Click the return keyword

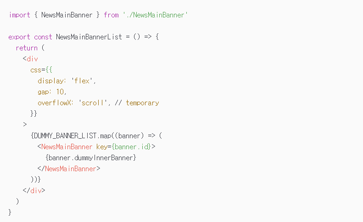click(x=27, y=48)
